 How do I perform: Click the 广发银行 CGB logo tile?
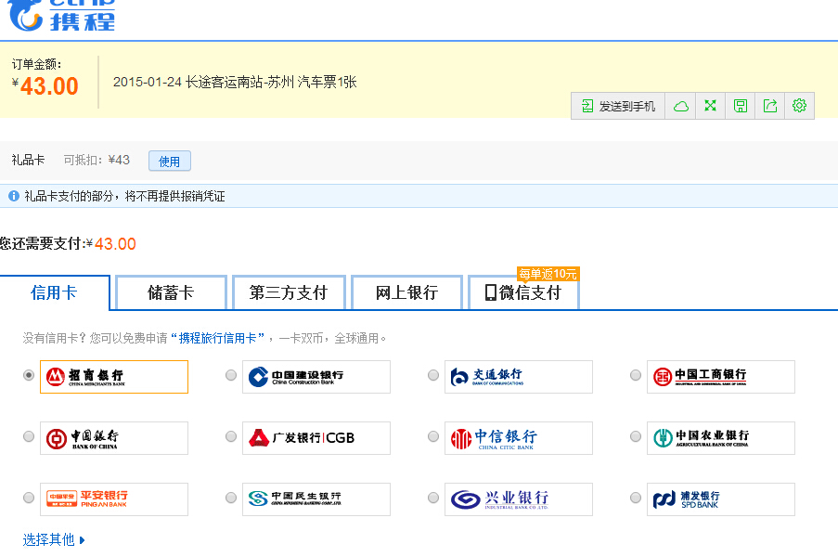pos(316,438)
